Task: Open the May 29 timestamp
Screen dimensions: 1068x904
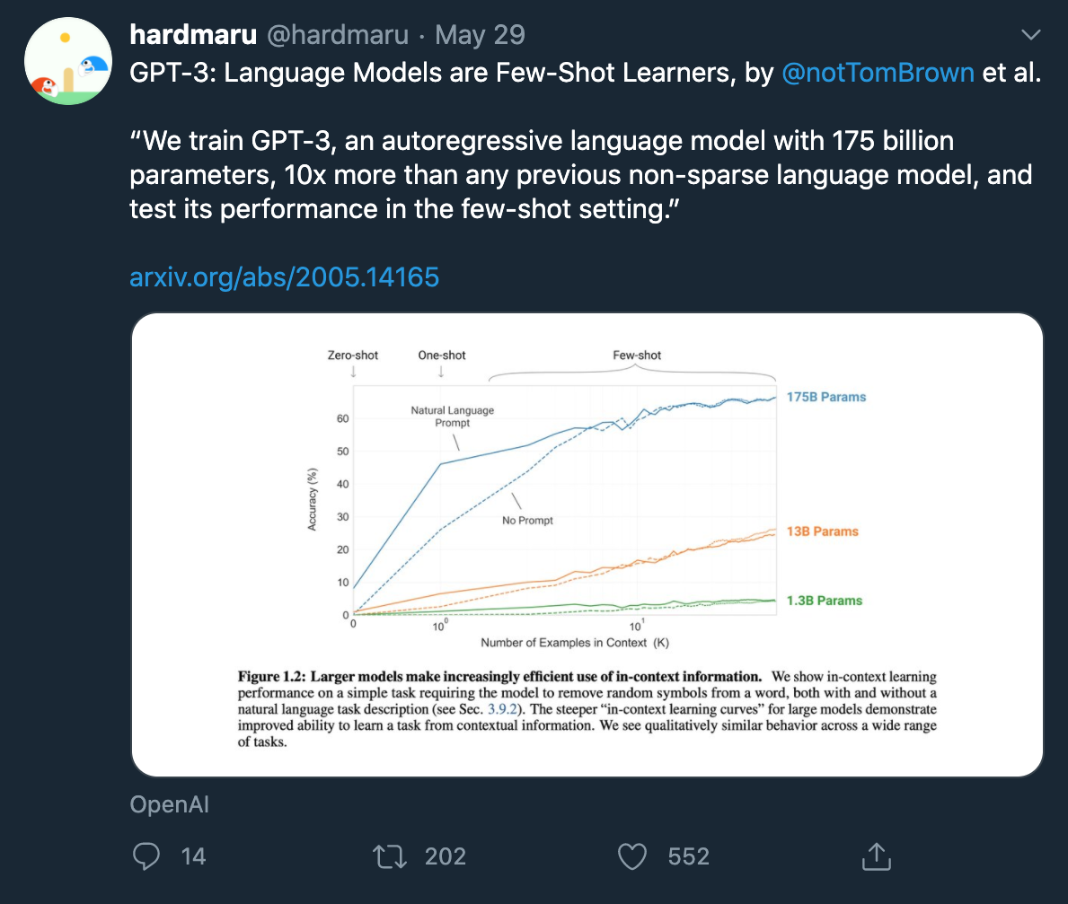Action: pyautogui.click(x=481, y=35)
